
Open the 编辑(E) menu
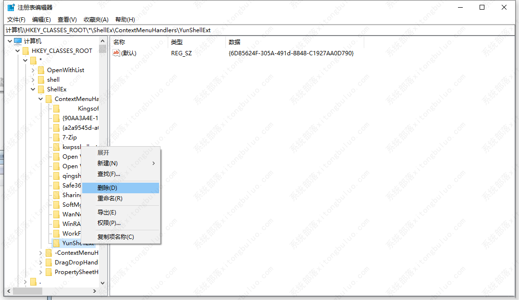41,20
